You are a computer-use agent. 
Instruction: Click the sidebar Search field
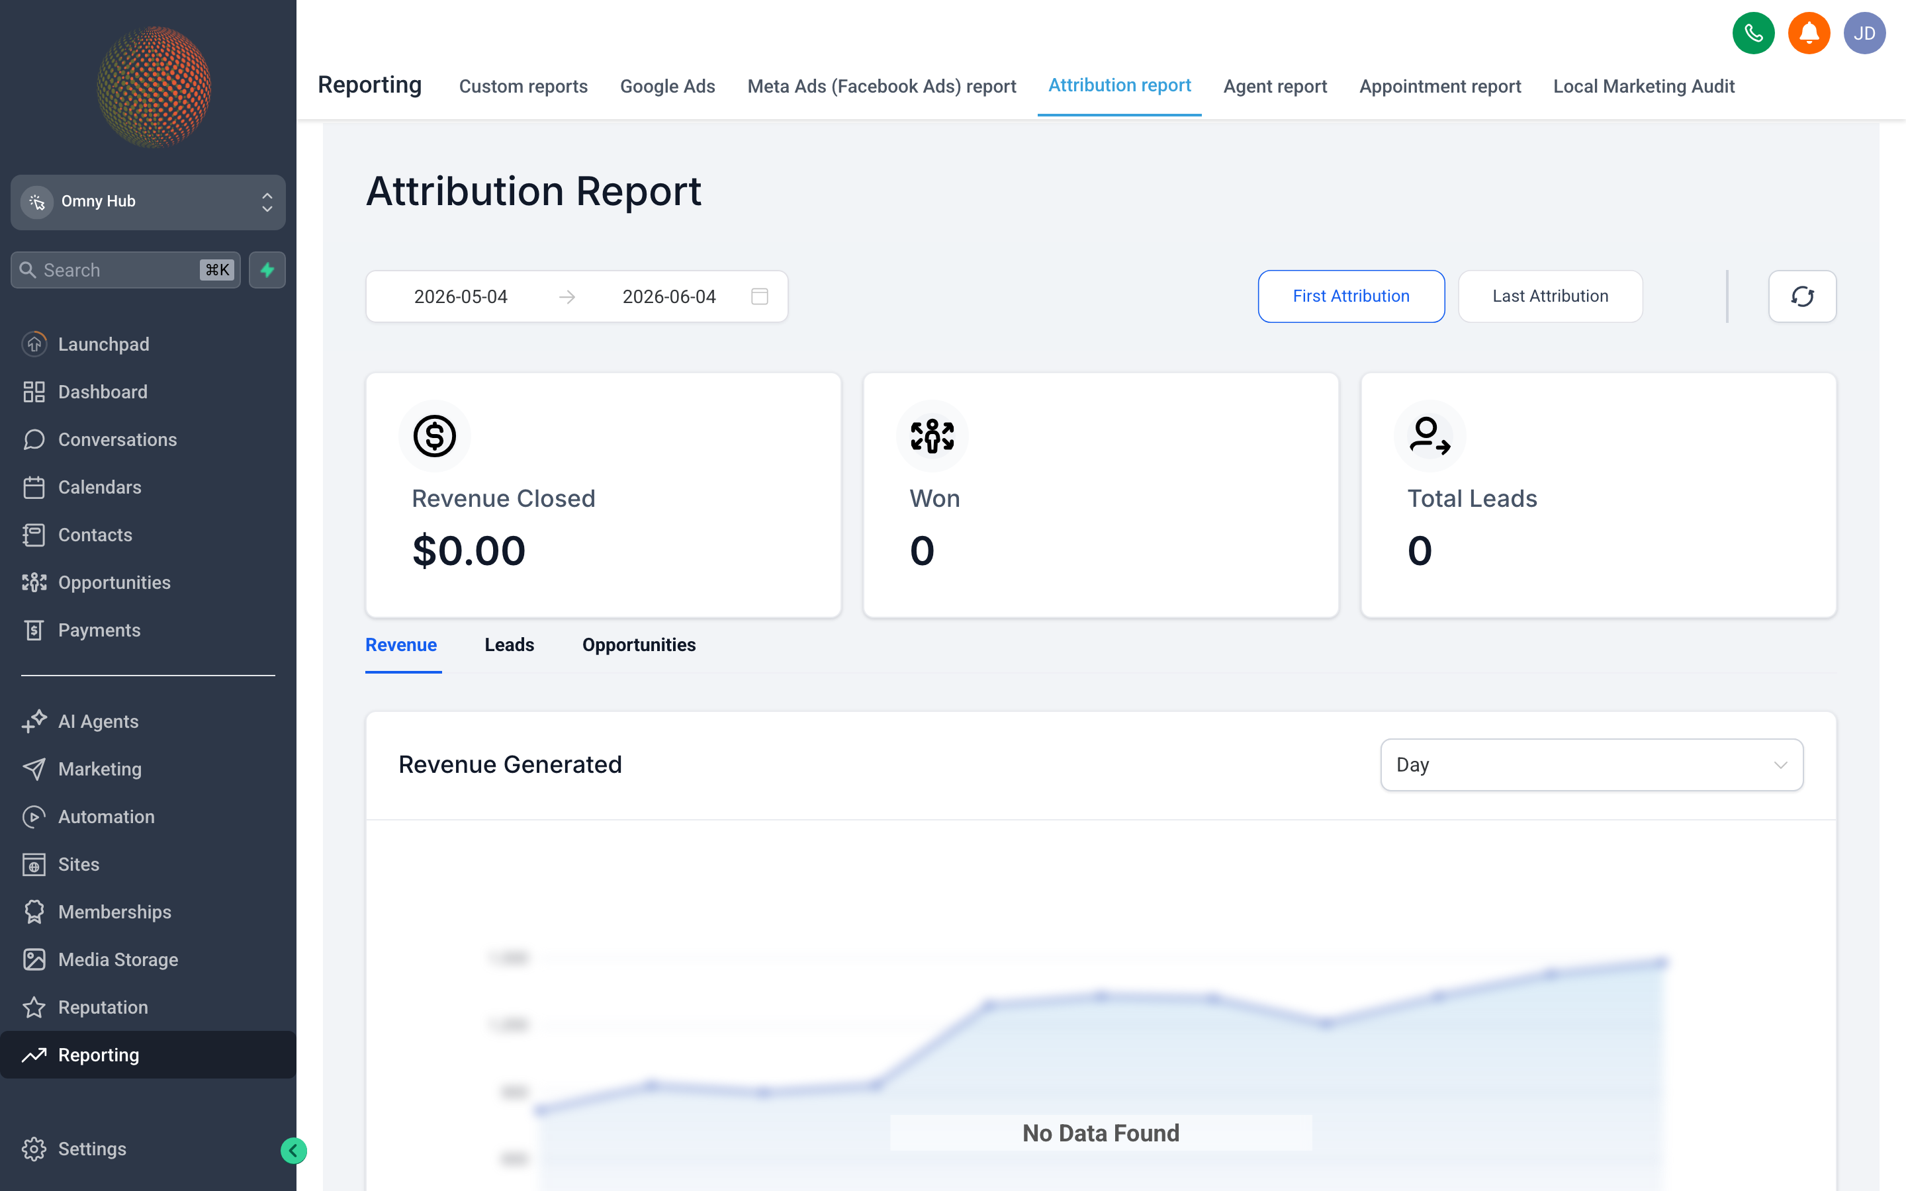126,270
